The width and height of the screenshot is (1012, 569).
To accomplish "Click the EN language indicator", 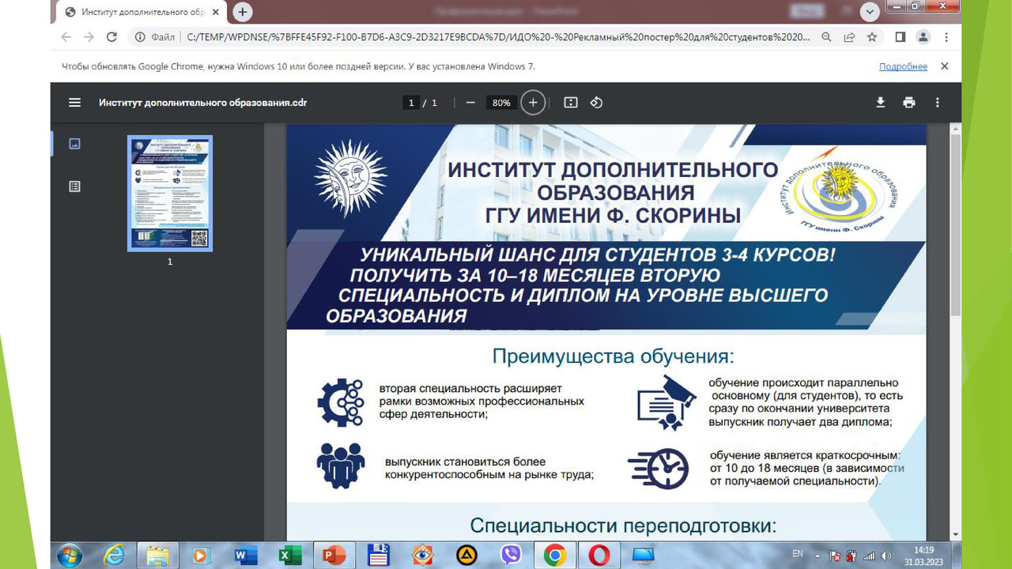I will click(x=798, y=554).
